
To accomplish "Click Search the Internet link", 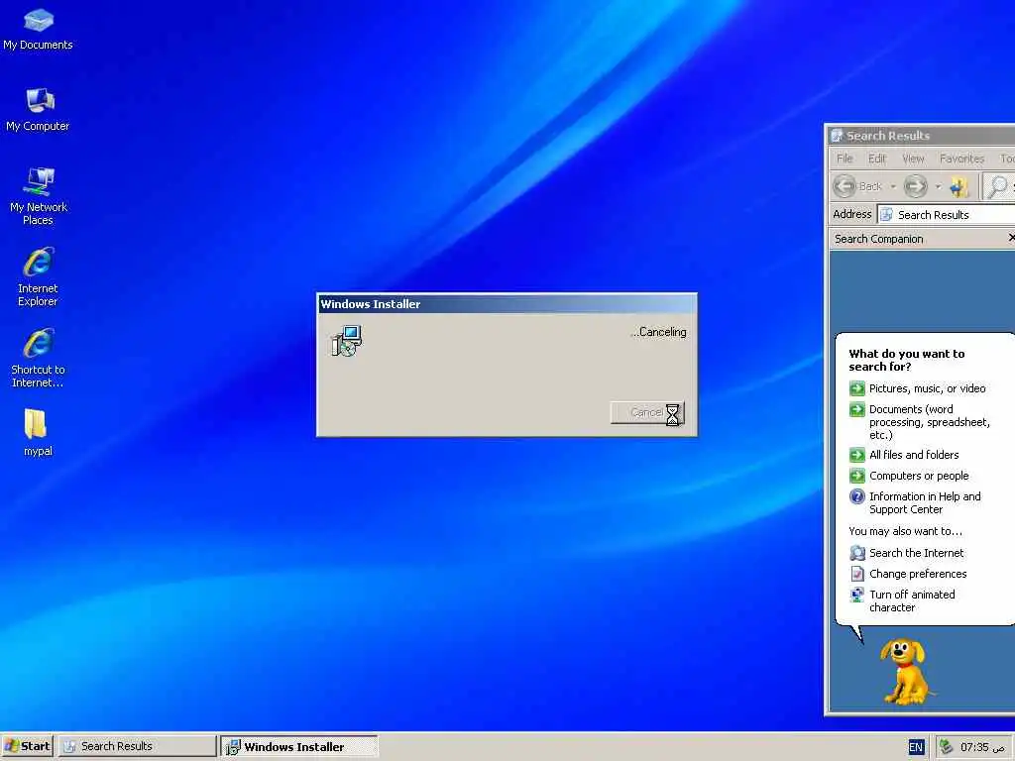I will [x=916, y=553].
